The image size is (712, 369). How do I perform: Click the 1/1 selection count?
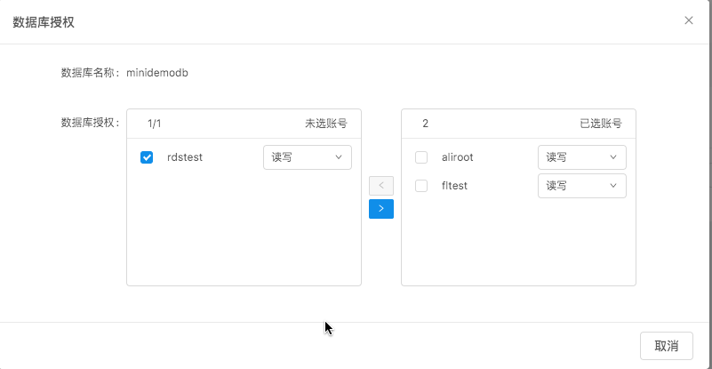pos(155,124)
